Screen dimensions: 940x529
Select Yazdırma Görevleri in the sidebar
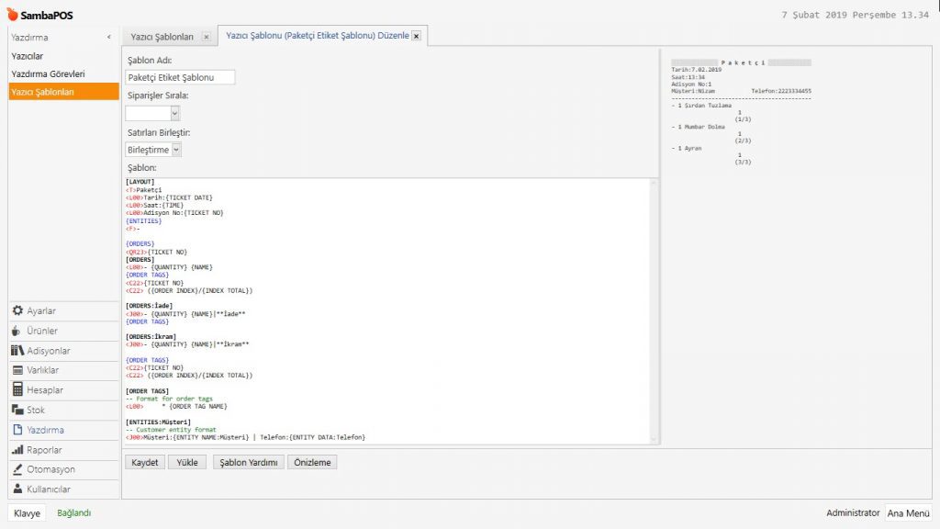(x=48, y=73)
